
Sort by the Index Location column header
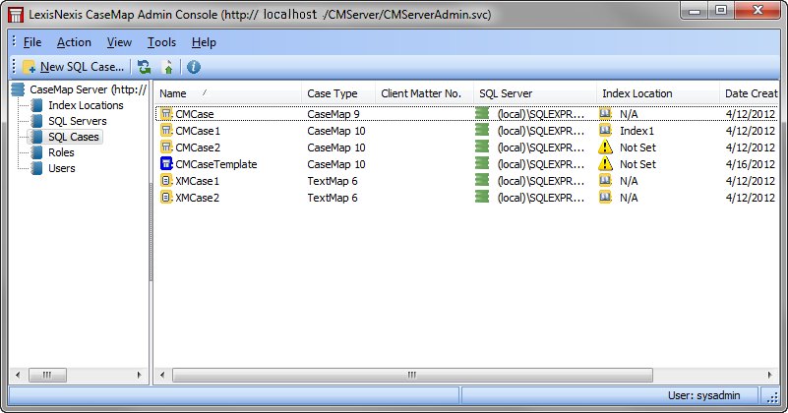pyautogui.click(x=658, y=93)
